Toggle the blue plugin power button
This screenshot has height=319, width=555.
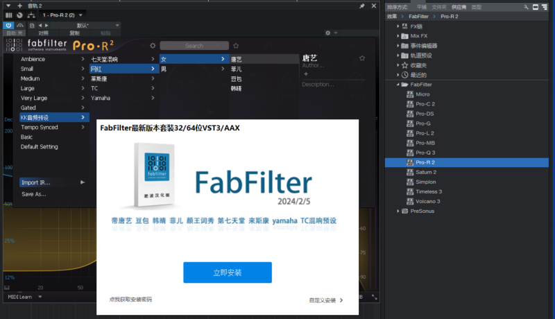tap(8, 25)
